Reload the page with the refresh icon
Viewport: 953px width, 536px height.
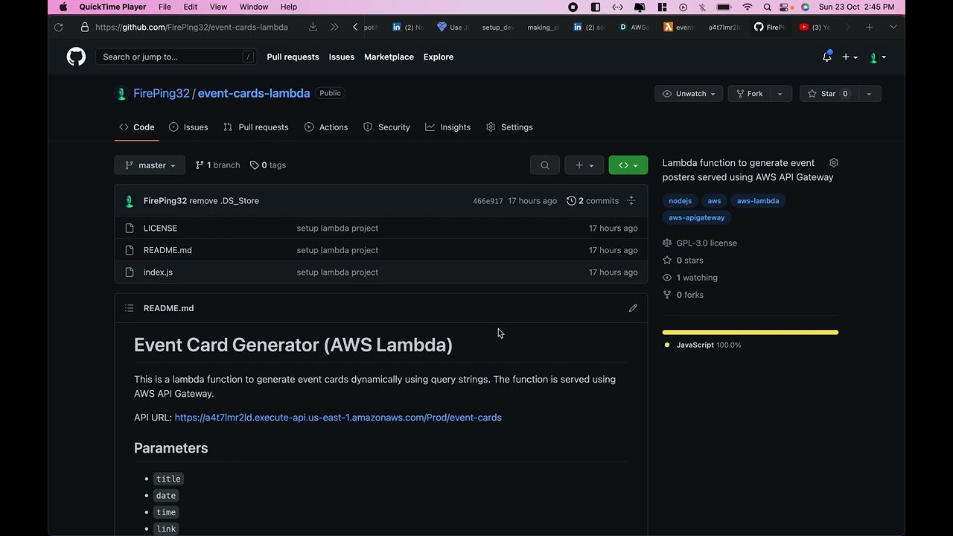[59, 27]
